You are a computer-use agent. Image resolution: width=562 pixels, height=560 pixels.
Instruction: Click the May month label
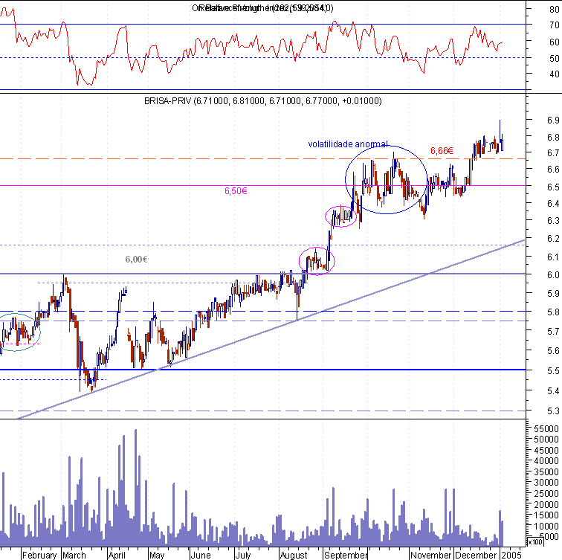pyautogui.click(x=157, y=555)
